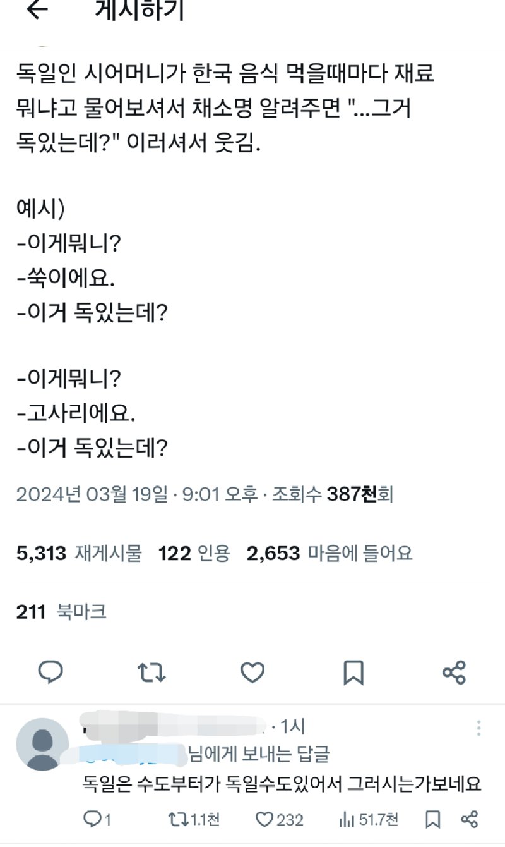This screenshot has height=847, width=505.
Task: Share the main post
Action: point(454,673)
